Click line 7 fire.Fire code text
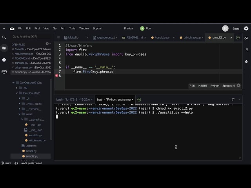The width and height of the screenshot is (251, 188). pyautogui.click(x=93, y=72)
